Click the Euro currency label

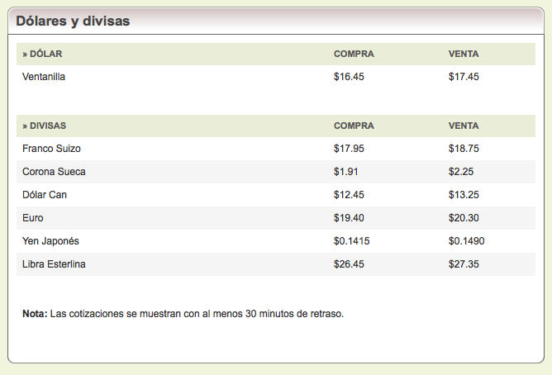[33, 218]
